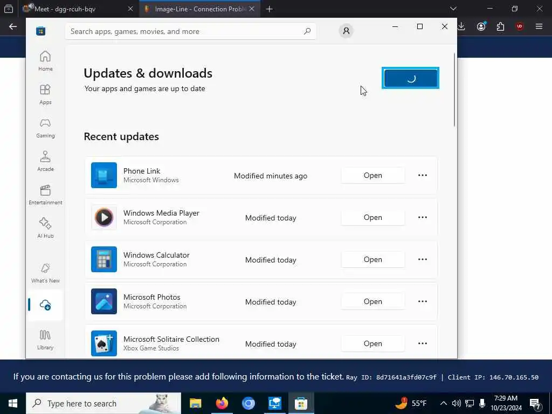The image size is (552, 414).
Task: Click the loading Get updates button
Action: coord(410,78)
